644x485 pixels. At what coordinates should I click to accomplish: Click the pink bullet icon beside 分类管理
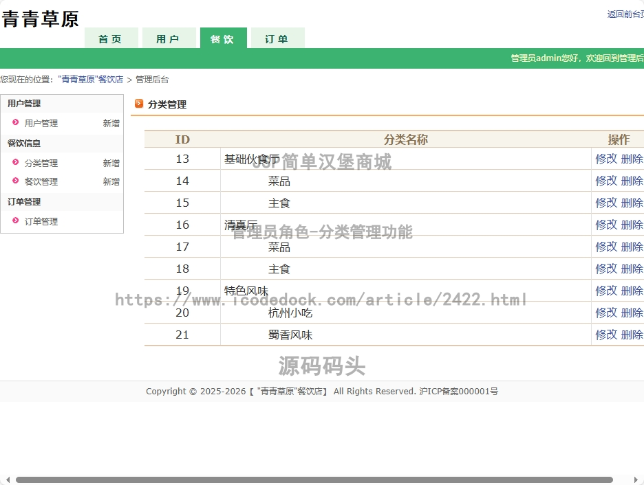tap(16, 162)
